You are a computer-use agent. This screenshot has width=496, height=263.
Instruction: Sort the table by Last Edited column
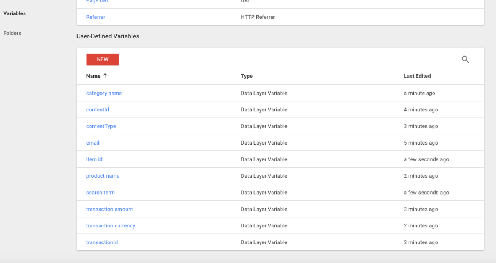click(x=417, y=76)
